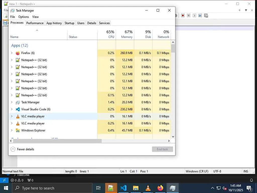Expand the VLC media player row with 0% CPU

tap(12, 116)
